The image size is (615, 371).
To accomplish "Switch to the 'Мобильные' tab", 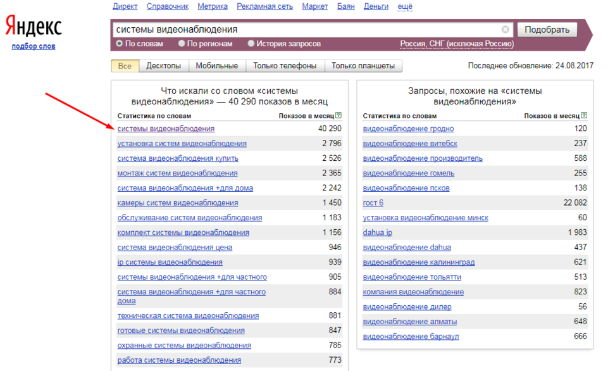I will pos(217,66).
